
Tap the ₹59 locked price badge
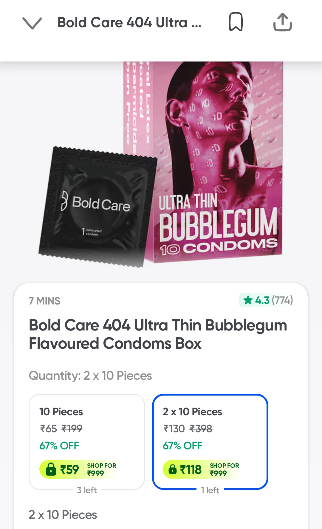pyautogui.click(x=78, y=469)
